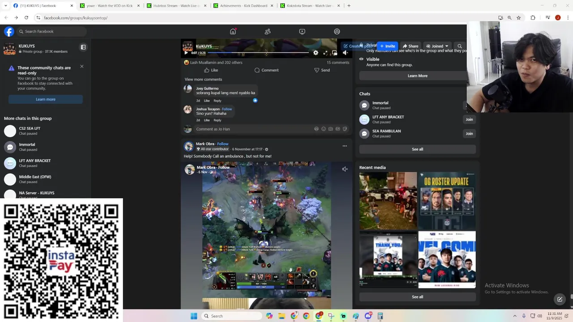
Task: Click the Invite button
Action: 388,46
